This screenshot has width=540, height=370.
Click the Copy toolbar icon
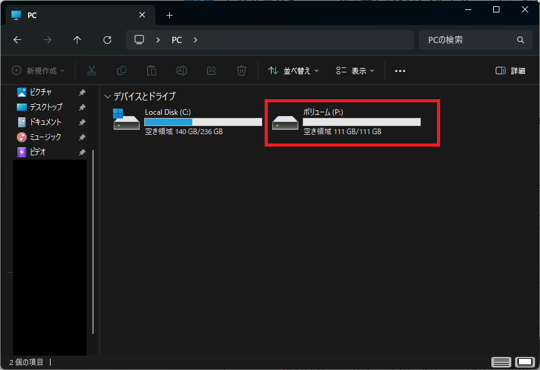coord(122,71)
